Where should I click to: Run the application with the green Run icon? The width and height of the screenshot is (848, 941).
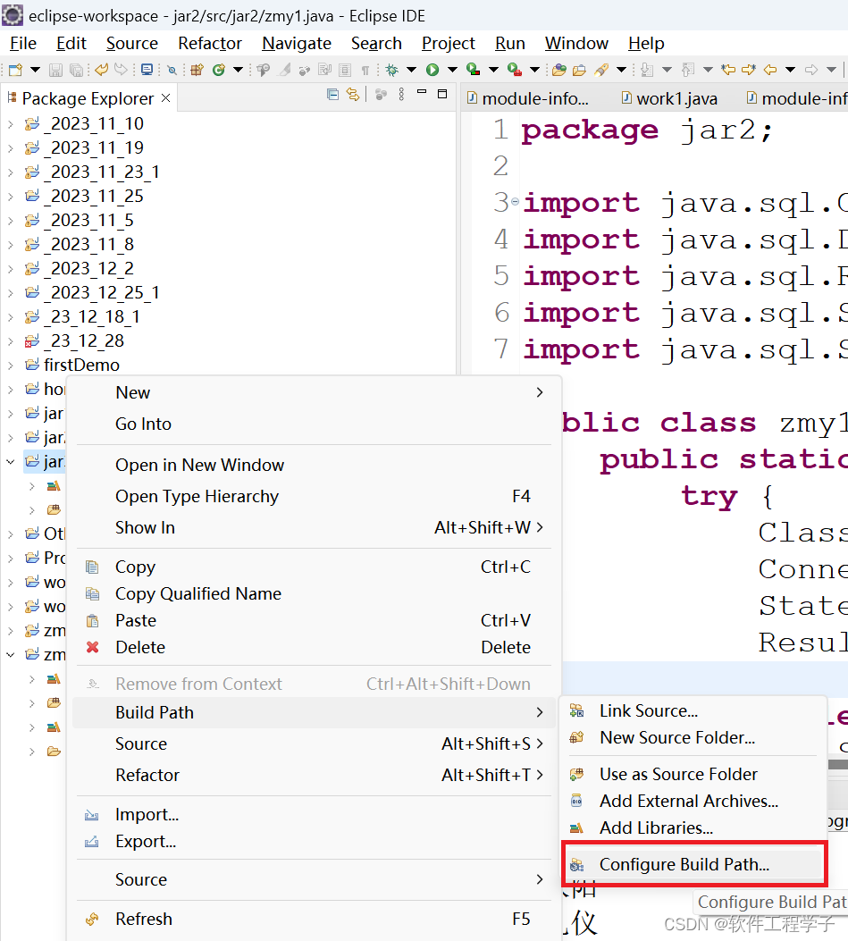point(432,69)
